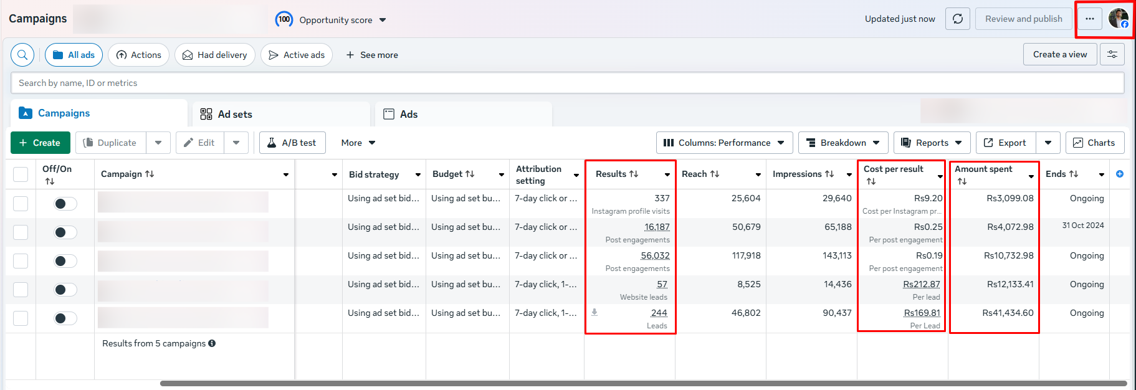Image resolution: width=1136 pixels, height=390 pixels.
Task: Open the three-dot more options menu
Action: (1089, 19)
